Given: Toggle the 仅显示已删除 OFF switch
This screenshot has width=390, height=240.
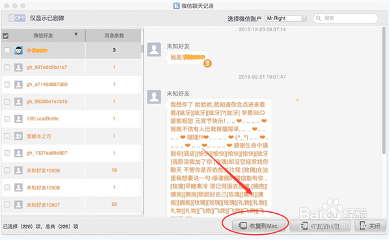Looking at the screenshot, I should click(x=17, y=18).
